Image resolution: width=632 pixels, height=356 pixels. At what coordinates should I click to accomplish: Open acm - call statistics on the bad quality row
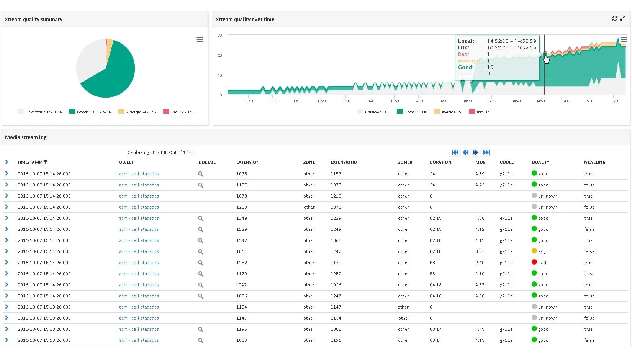[139, 263]
